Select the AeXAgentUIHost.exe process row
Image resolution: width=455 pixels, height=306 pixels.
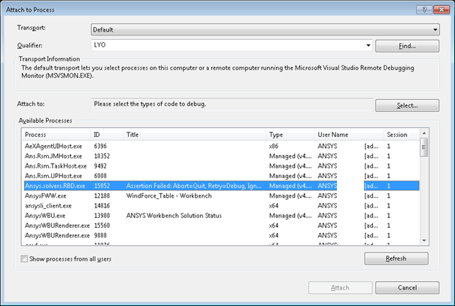pos(221,146)
